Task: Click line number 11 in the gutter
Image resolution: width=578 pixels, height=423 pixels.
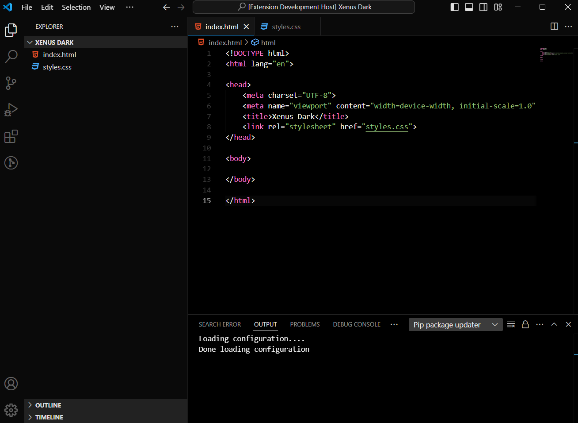Action: [x=207, y=158]
